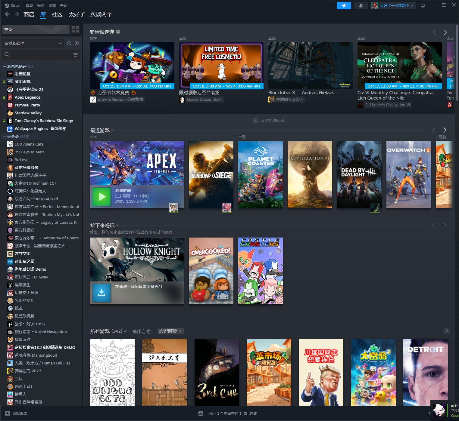This screenshot has height=421, width=459.
Task: Open advanced filter options icon
Action: pos(76,55)
